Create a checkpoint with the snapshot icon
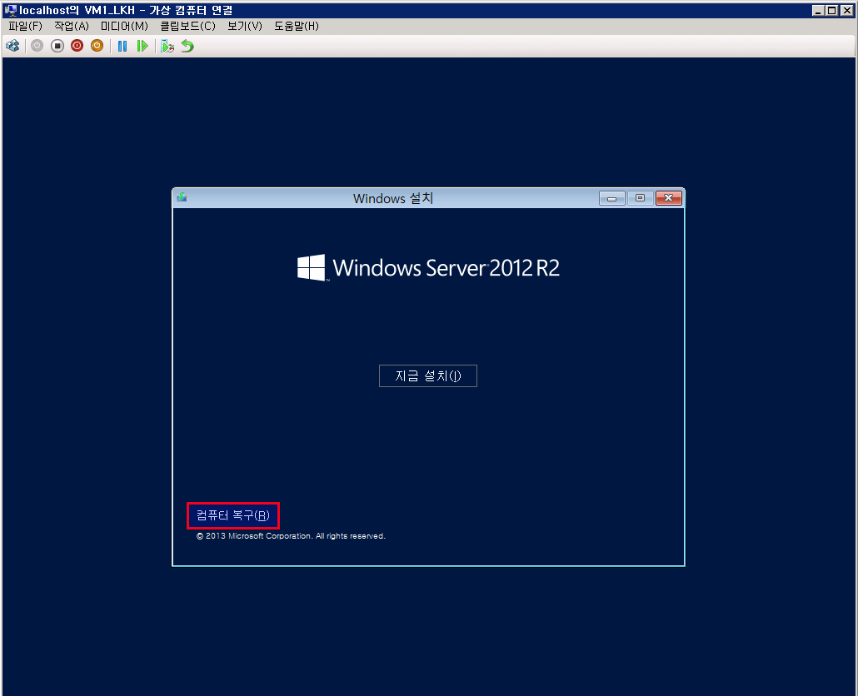The height and width of the screenshot is (696, 858). click(x=167, y=46)
